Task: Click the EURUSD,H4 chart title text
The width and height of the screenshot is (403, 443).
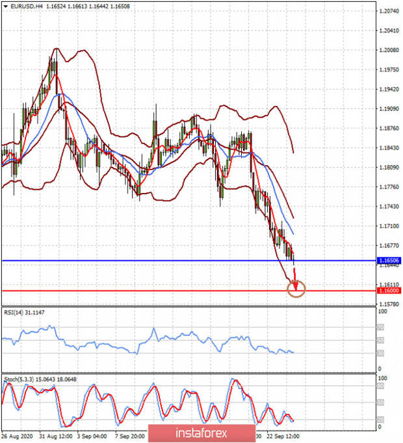Action: click(27, 6)
